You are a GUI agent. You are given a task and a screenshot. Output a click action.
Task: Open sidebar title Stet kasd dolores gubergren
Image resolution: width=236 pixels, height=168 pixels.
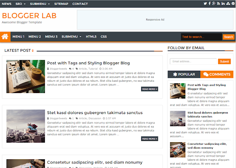(x=208, y=114)
